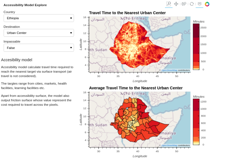Click the bottom map Minutes color bar
This screenshot has width=225, height=160.
coord(196,122)
